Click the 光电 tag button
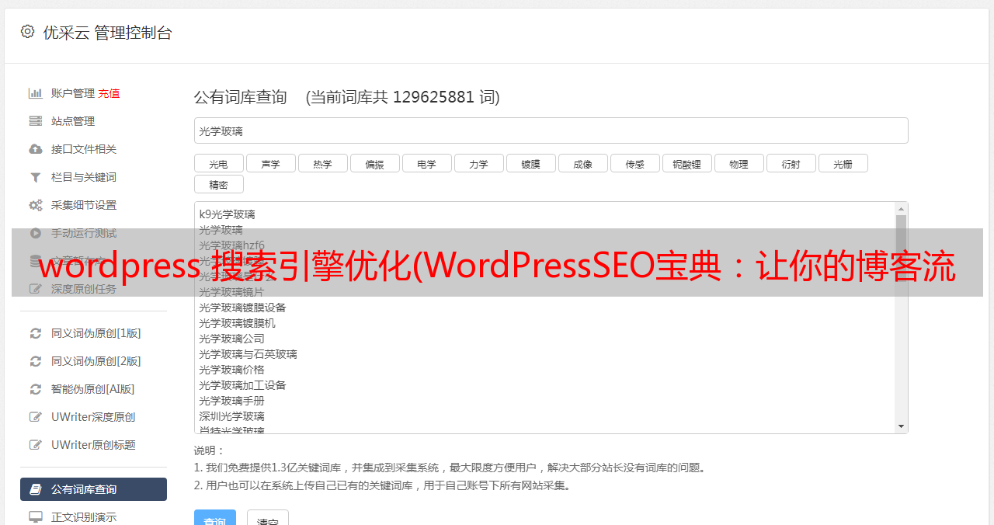This screenshot has height=525, width=994. tap(219, 163)
